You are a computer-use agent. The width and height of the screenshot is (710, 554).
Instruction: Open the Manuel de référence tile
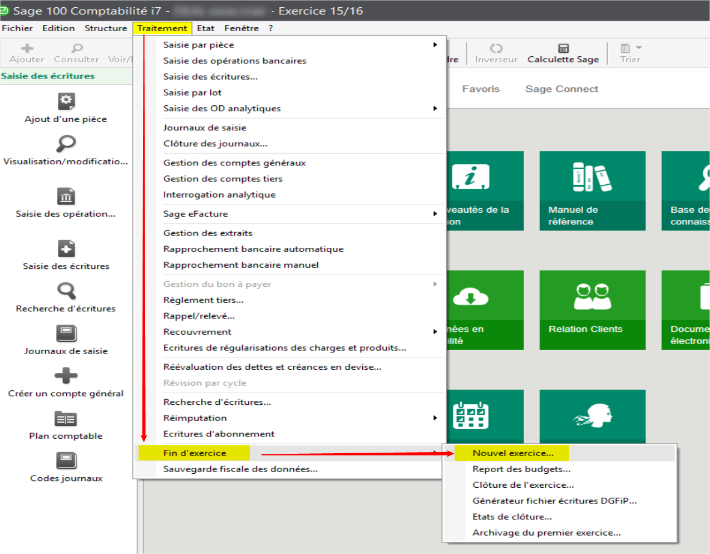tap(592, 190)
